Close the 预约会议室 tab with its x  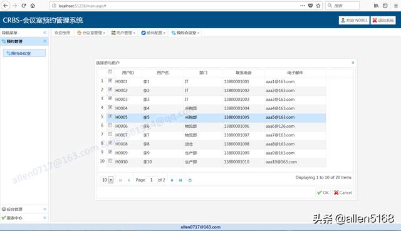pos(198,33)
